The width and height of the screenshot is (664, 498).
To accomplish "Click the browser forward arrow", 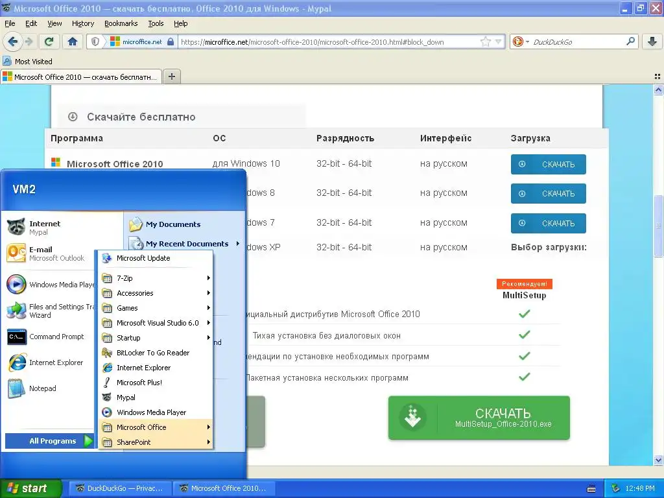I will pos(29,41).
